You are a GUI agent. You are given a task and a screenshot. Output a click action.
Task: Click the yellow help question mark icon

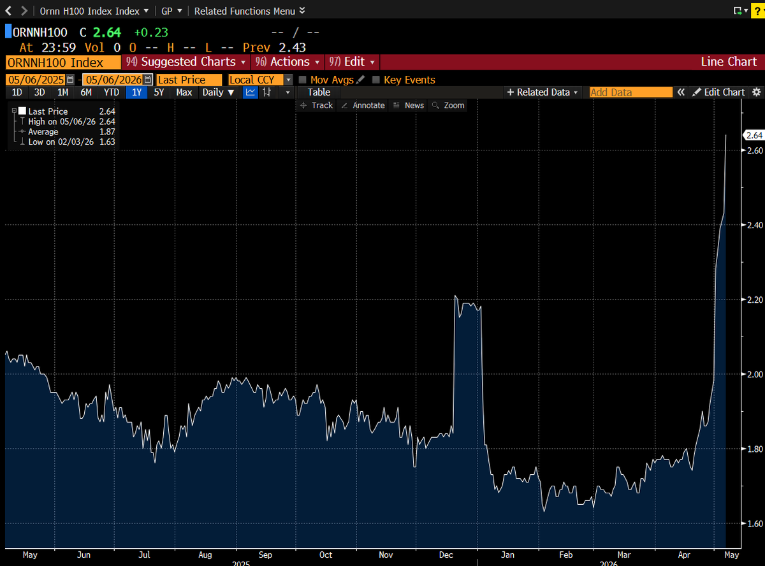click(x=757, y=11)
